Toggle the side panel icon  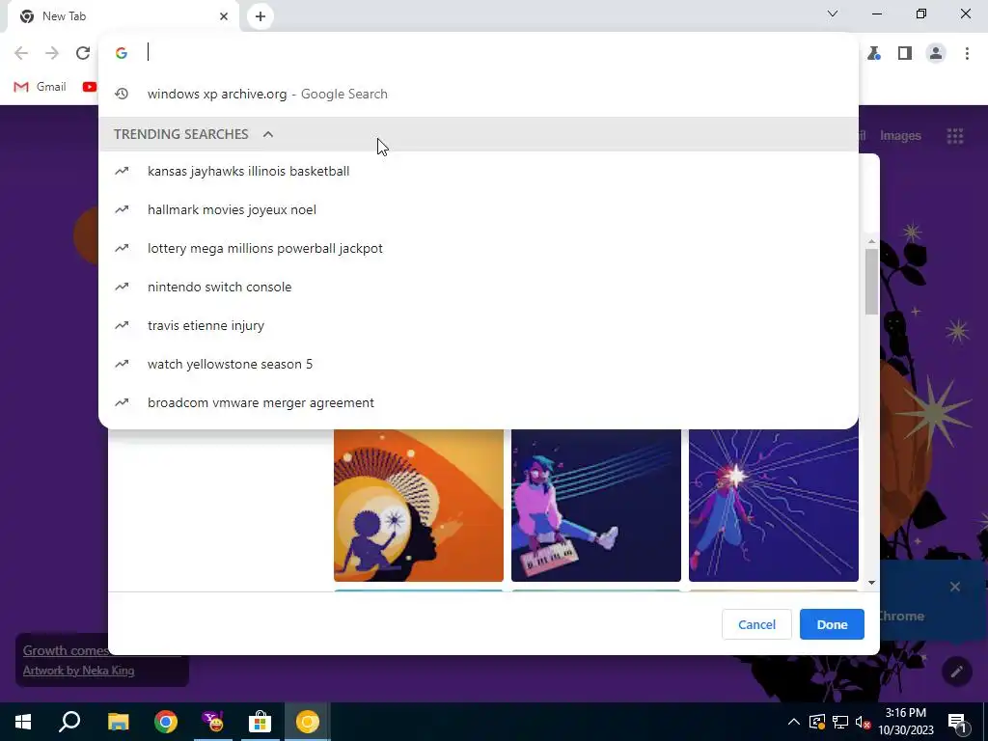click(x=905, y=54)
